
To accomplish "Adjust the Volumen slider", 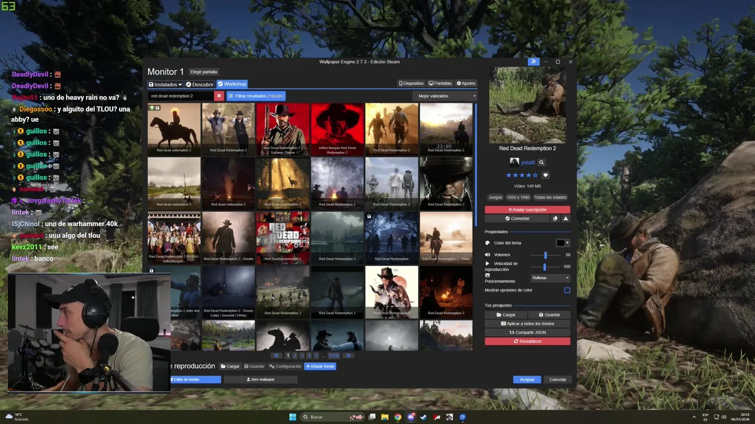I will point(546,255).
